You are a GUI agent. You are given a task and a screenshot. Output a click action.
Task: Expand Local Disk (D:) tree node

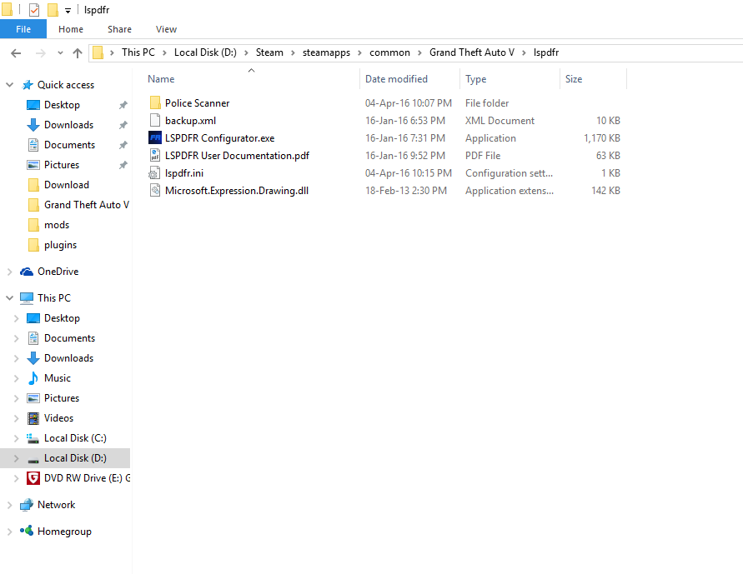[x=16, y=458]
